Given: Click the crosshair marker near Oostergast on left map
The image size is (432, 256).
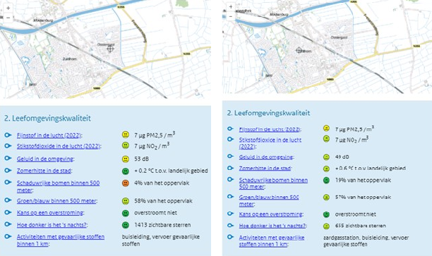Looking at the screenshot, I should (111, 49).
